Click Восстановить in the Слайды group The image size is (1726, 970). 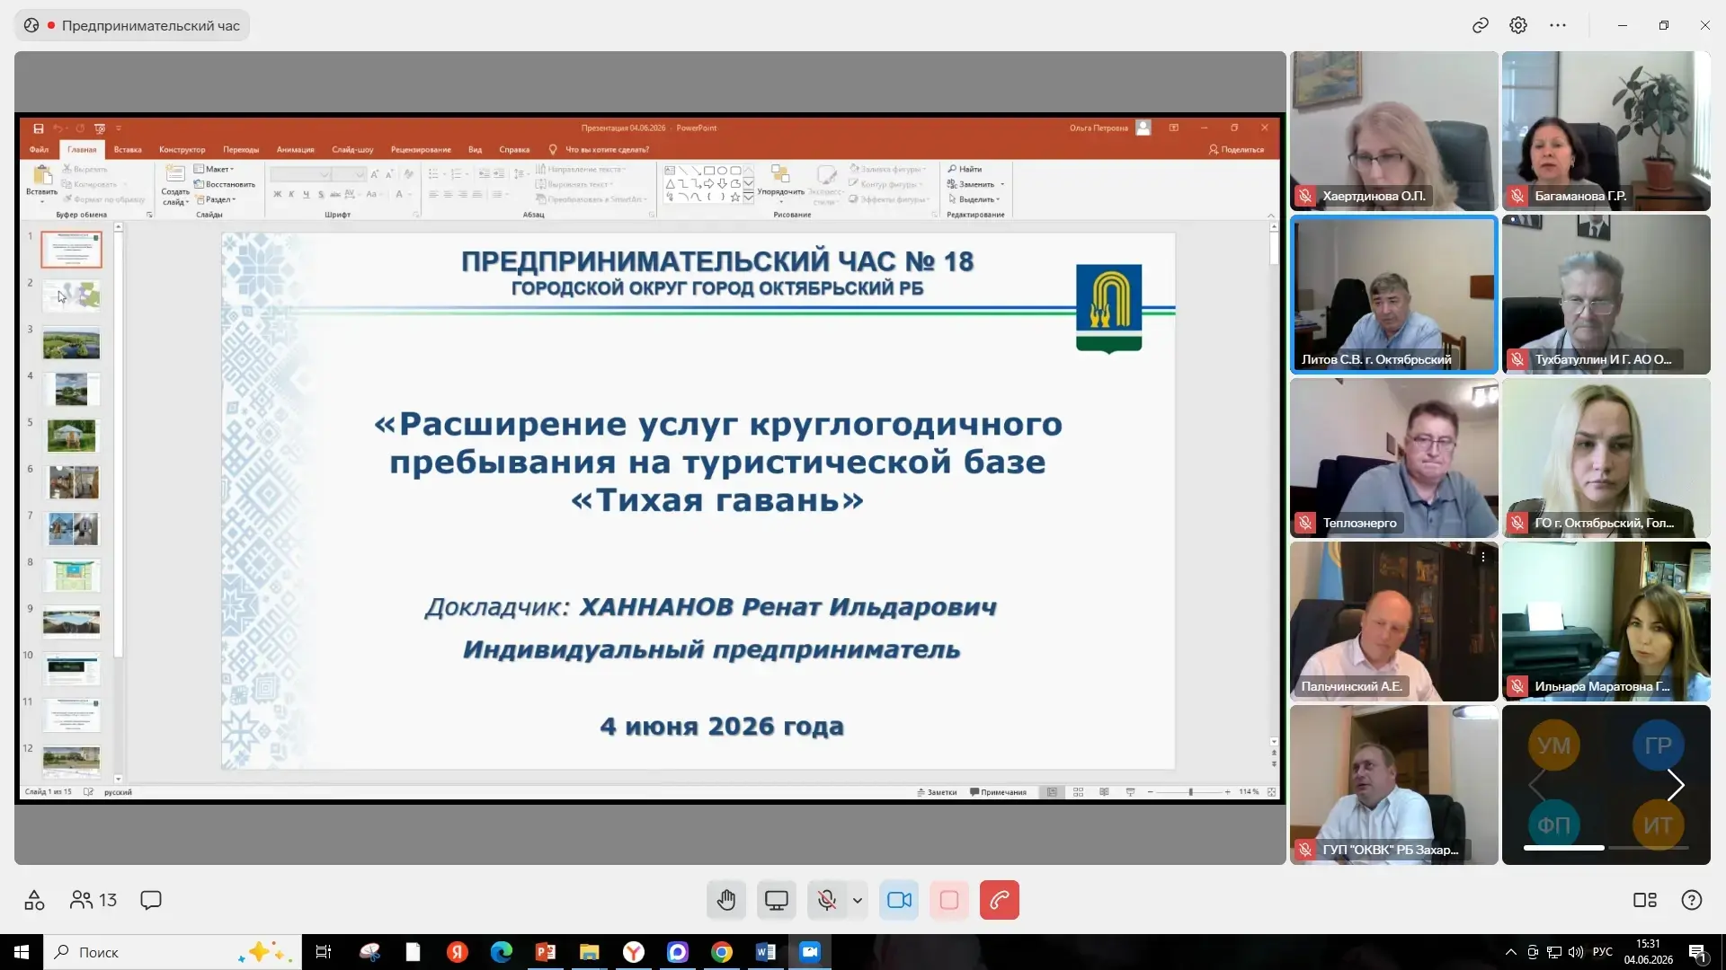[225, 184]
